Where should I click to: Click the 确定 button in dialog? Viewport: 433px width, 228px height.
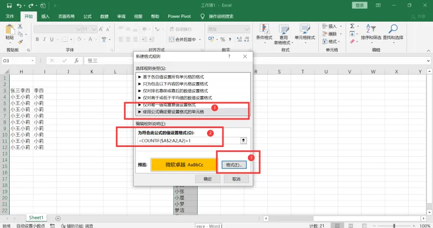[x=208, y=179]
